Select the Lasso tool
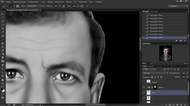 [x=3, y=21]
